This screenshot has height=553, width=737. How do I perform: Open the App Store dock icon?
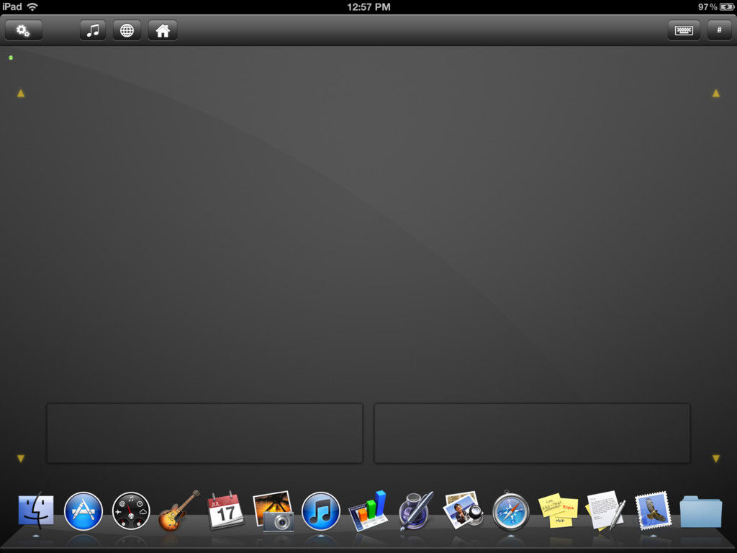click(83, 511)
